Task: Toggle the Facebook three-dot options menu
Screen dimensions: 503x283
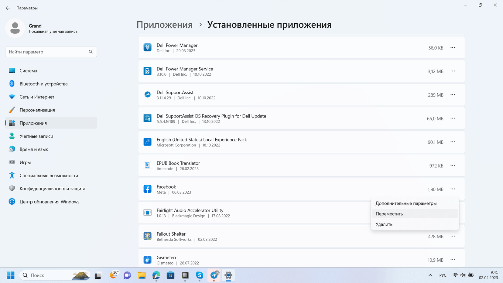Action: (453, 189)
